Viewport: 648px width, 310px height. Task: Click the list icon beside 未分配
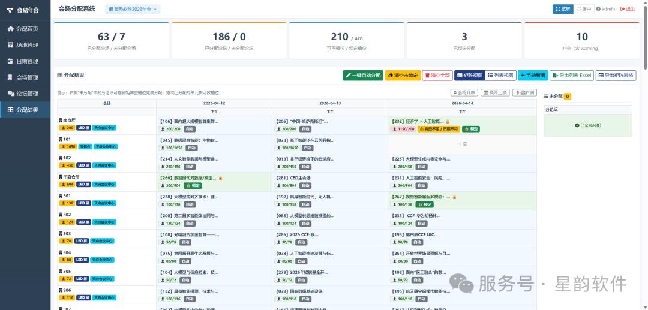pyautogui.click(x=545, y=96)
